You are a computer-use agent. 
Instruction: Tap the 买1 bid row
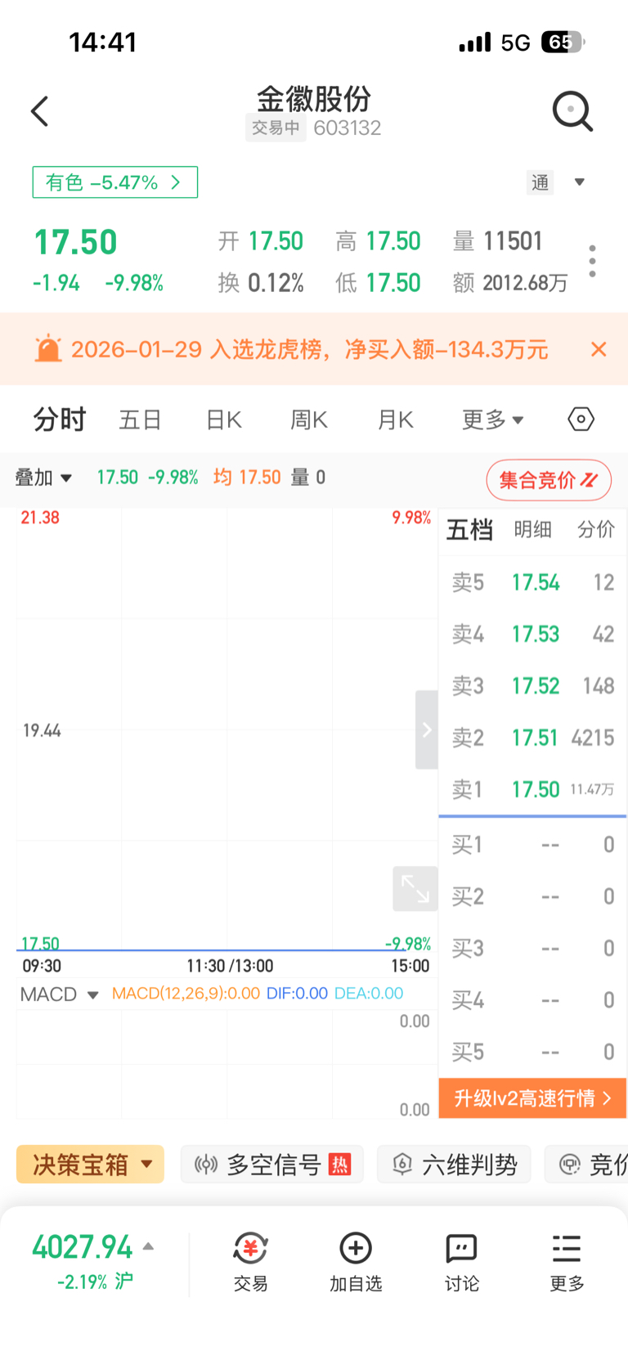click(x=533, y=845)
